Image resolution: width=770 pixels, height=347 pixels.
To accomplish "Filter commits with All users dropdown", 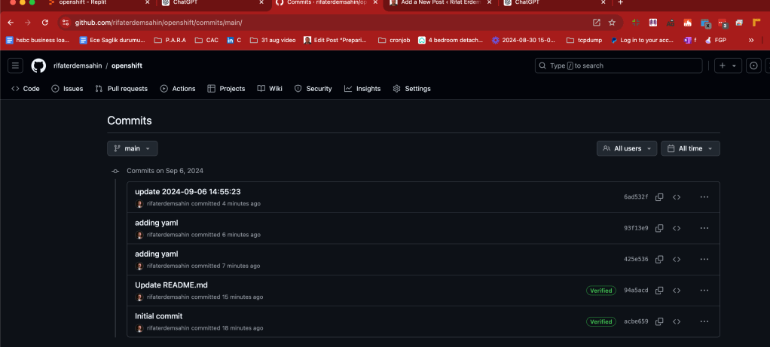I will pyautogui.click(x=627, y=148).
